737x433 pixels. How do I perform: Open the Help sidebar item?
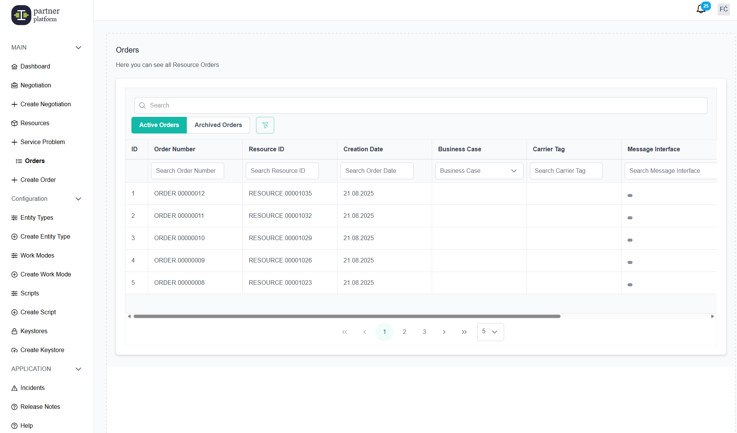click(27, 426)
